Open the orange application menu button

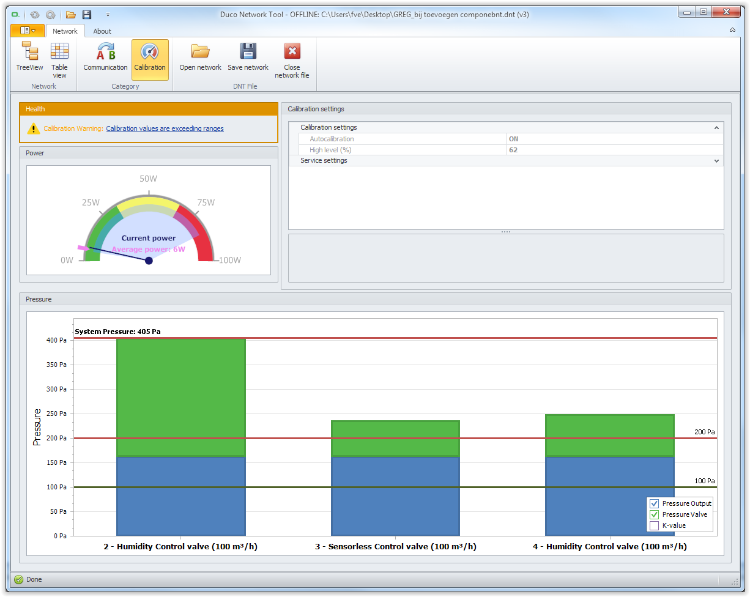click(x=27, y=31)
